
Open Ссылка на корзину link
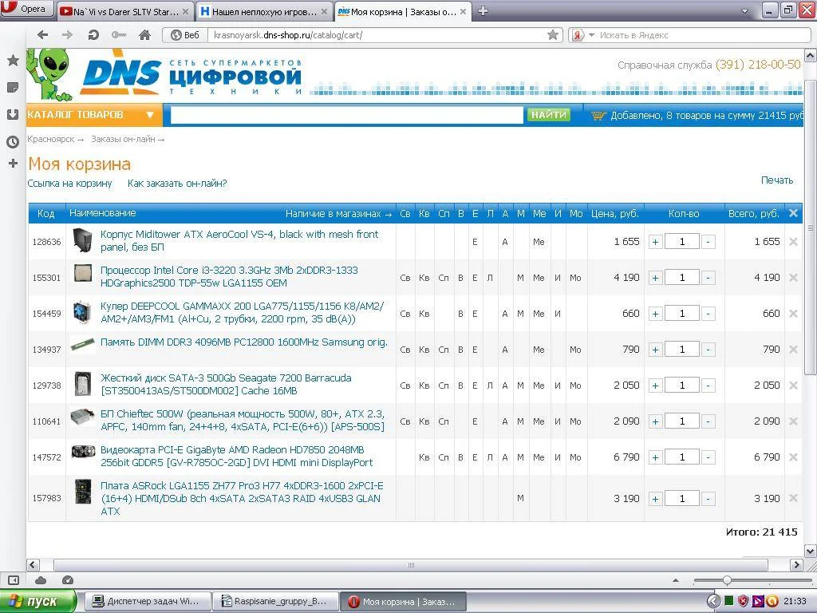tap(69, 183)
